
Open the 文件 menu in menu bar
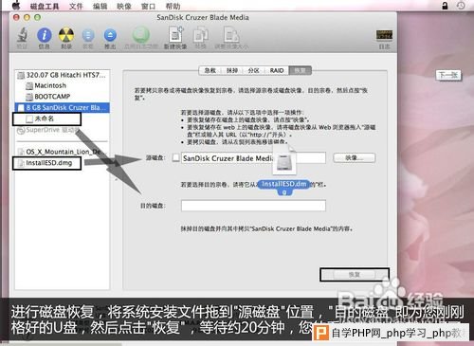point(76,6)
